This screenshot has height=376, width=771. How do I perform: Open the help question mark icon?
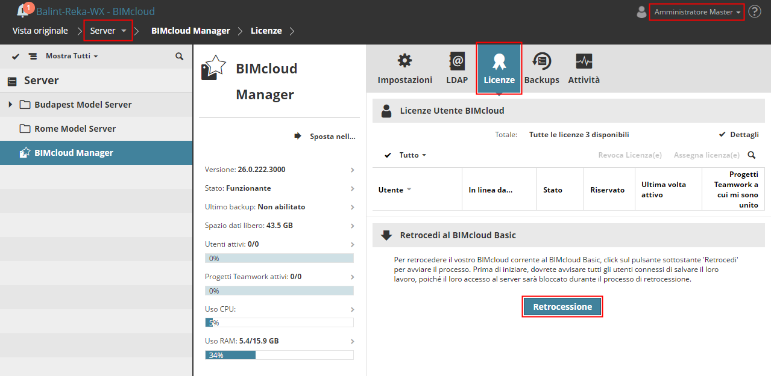click(x=755, y=11)
